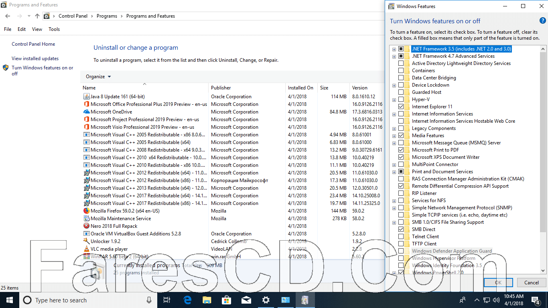The height and width of the screenshot is (308, 548).
Task: Open the File menu
Action: click(8, 29)
